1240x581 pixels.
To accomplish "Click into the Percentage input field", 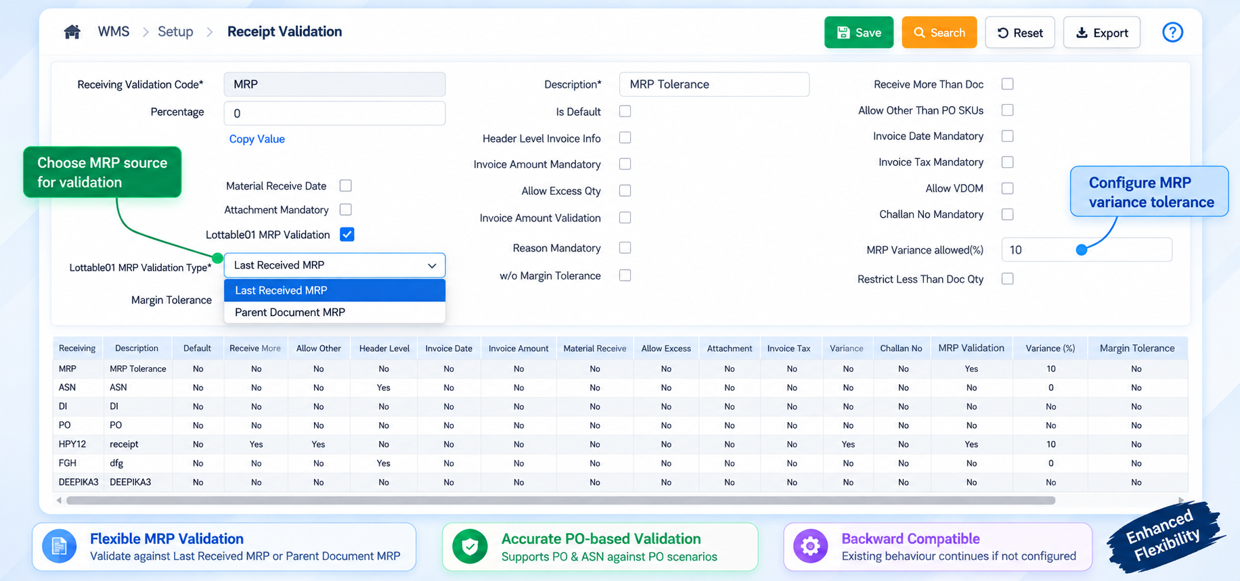I will tap(334, 113).
